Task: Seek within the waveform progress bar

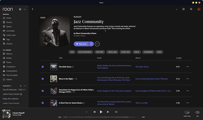Action: point(101,117)
